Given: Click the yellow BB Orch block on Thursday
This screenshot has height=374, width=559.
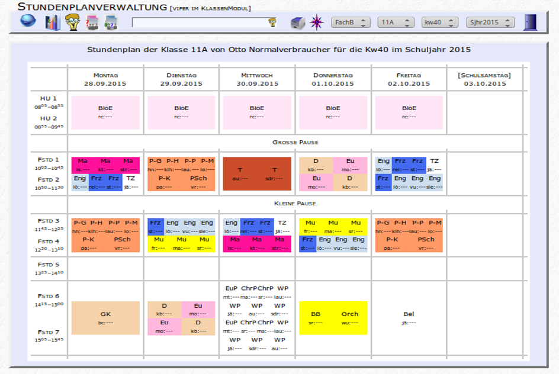Looking at the screenshot, I should [x=333, y=318].
